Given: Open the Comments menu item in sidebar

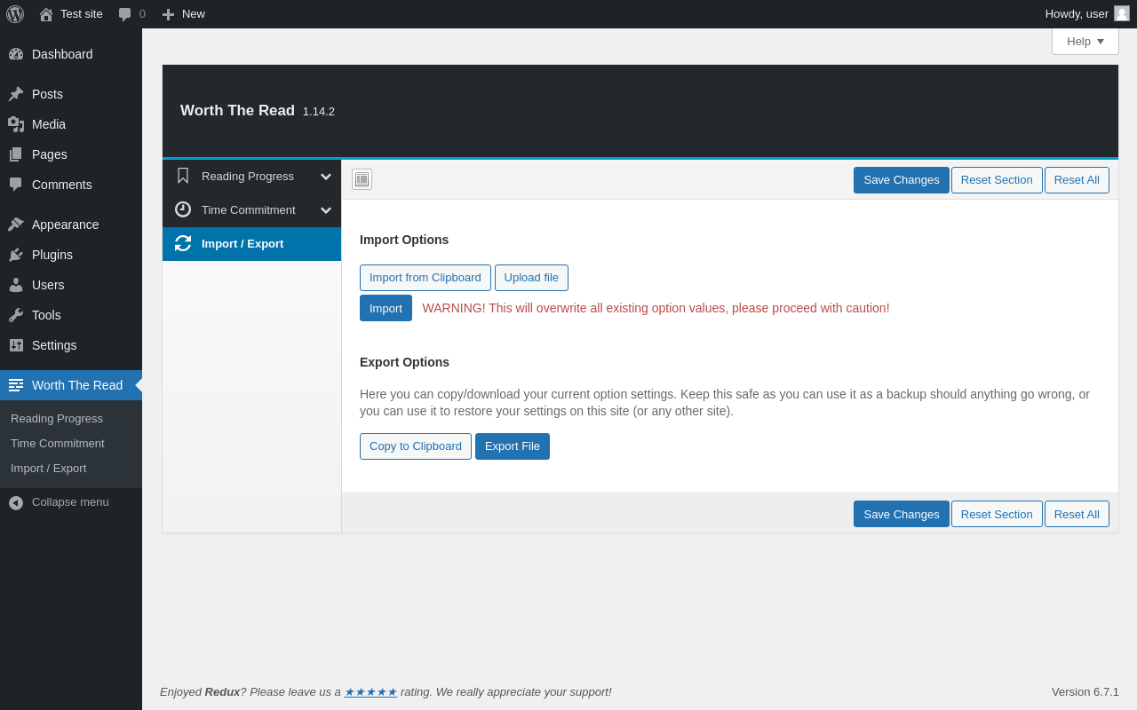Looking at the screenshot, I should (x=71, y=185).
